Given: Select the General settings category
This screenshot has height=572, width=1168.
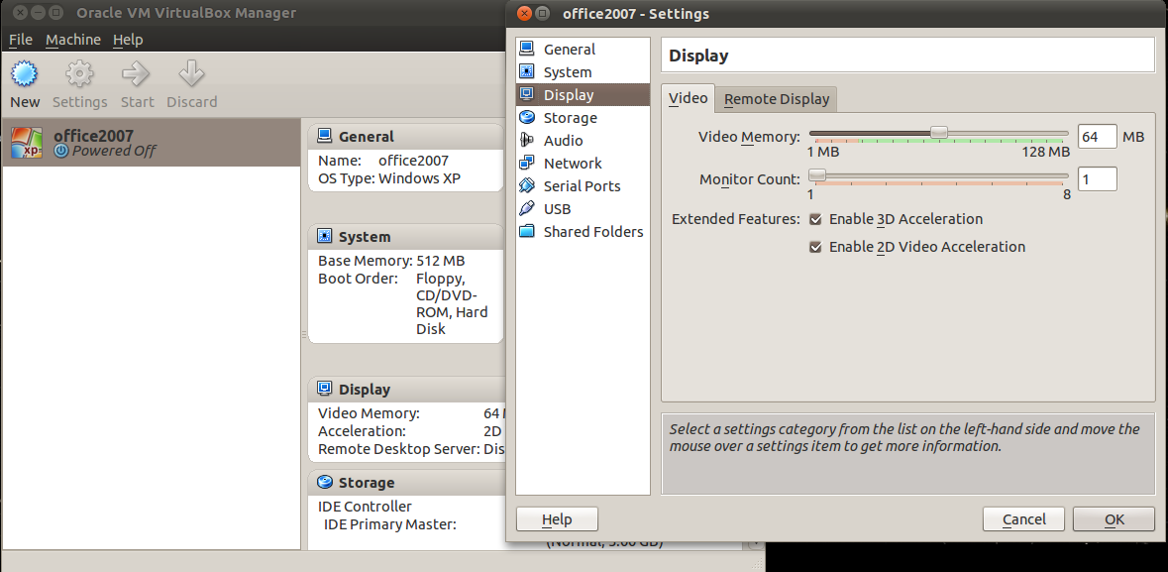Looking at the screenshot, I should 565,49.
